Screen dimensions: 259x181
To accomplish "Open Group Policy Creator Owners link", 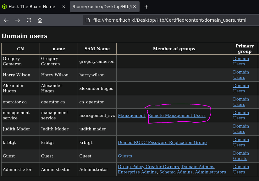I will [148, 167].
